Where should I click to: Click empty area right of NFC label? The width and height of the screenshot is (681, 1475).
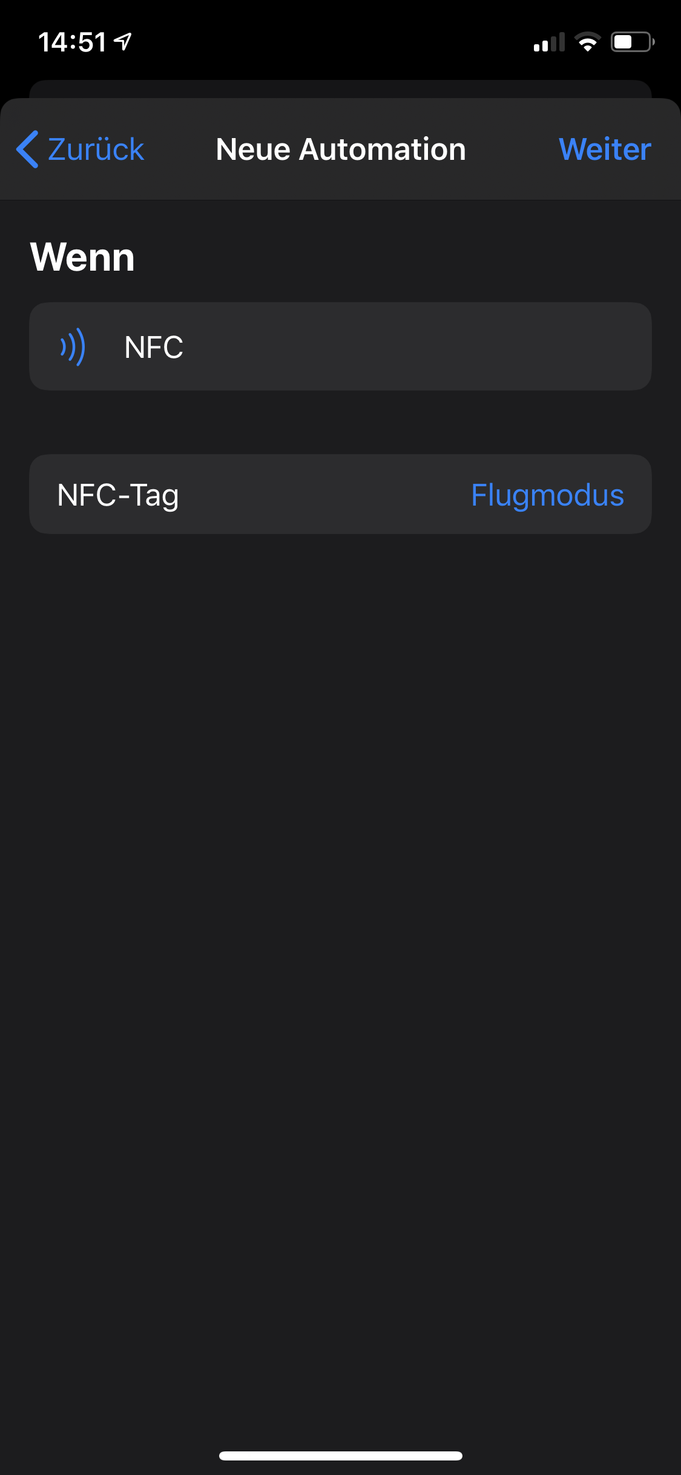pos(418,347)
